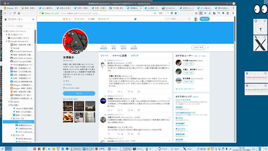Collapse the Google Chrome bookmarks folder
This screenshot has height=151, width=268.
point(7,41)
